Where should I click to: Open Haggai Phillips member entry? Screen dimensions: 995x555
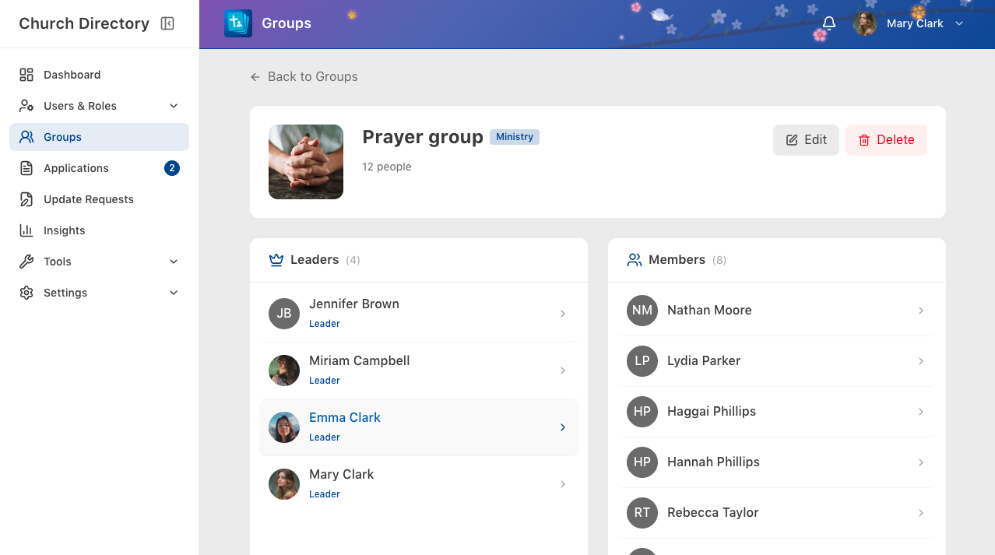(776, 412)
